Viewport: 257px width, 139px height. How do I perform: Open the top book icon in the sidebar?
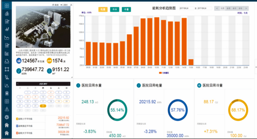click(7, 6)
